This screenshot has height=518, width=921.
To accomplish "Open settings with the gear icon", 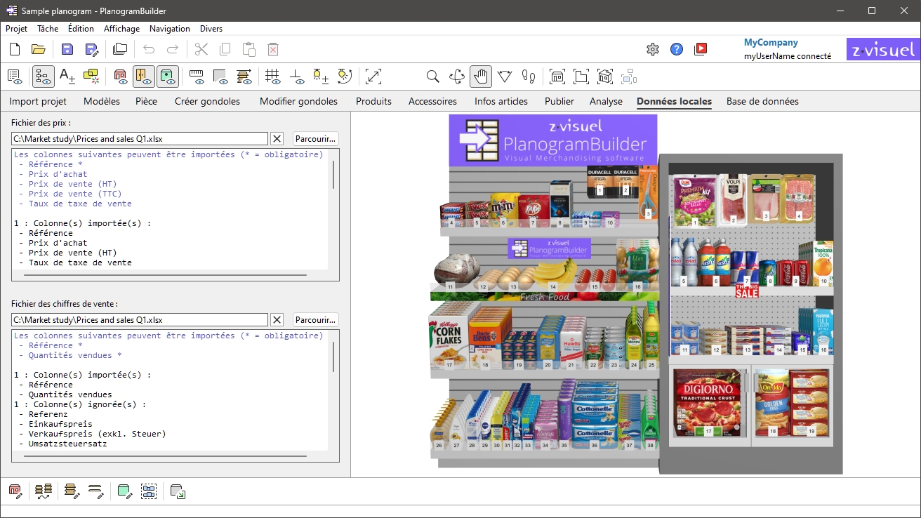I will [653, 49].
